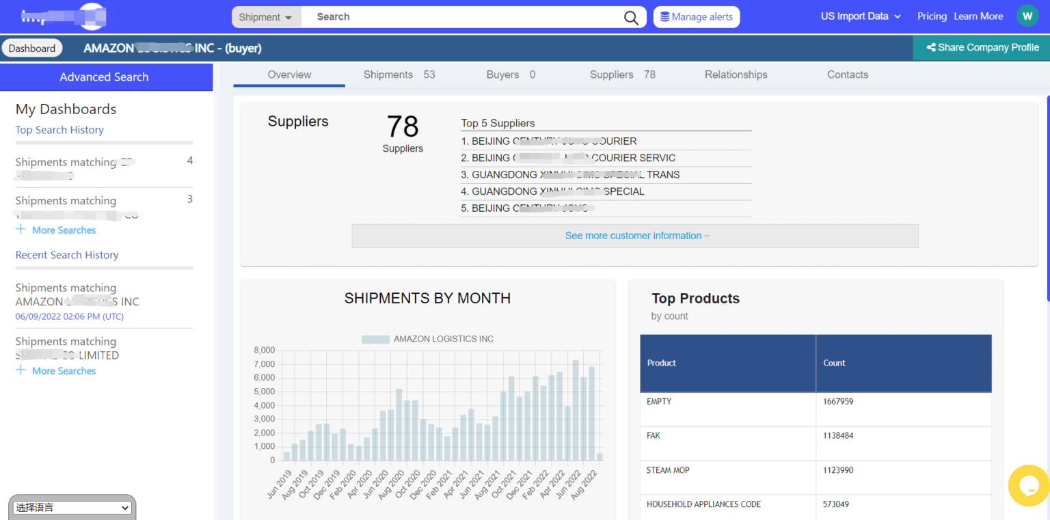Click the site logo in header
1050x520 pixels.
(x=64, y=16)
